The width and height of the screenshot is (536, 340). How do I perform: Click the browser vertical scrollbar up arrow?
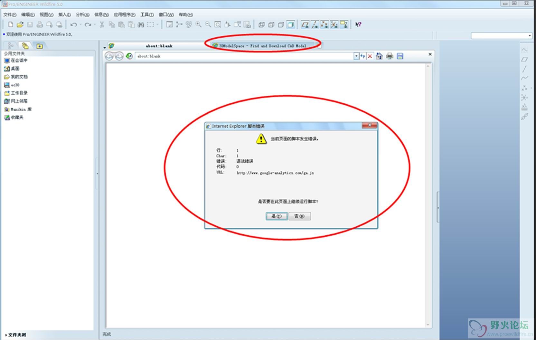(428, 66)
